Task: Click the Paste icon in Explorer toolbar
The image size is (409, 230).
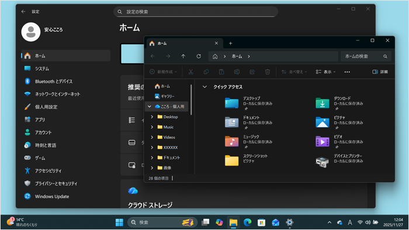Action: pos(221,72)
